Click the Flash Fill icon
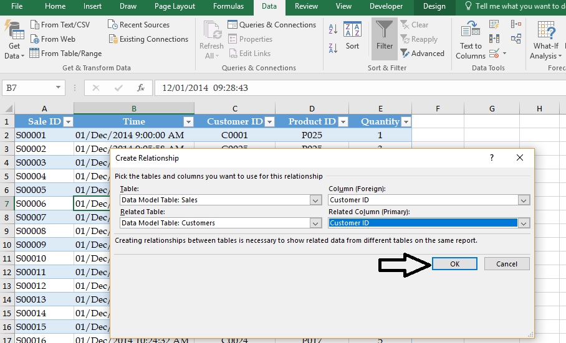 (x=494, y=24)
